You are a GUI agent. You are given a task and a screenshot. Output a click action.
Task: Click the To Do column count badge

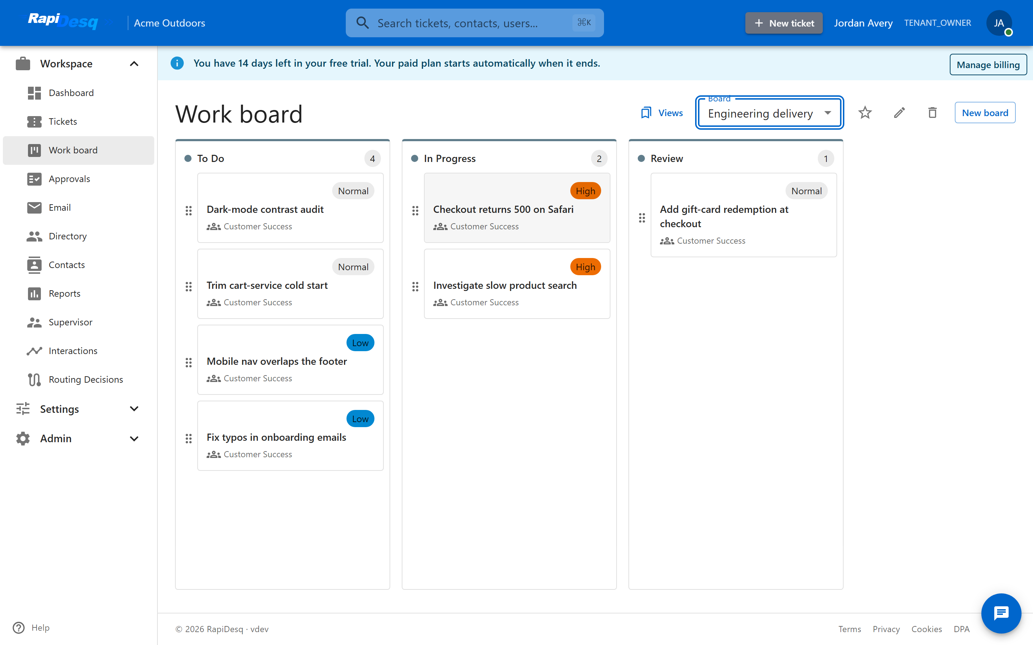(x=372, y=159)
